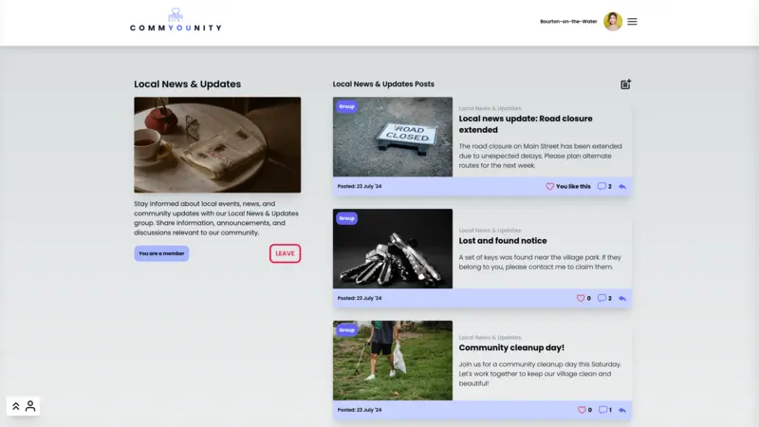This screenshot has width=759, height=427.
Task: Click the scroll-to-top double chevron icon
Action: click(15, 406)
